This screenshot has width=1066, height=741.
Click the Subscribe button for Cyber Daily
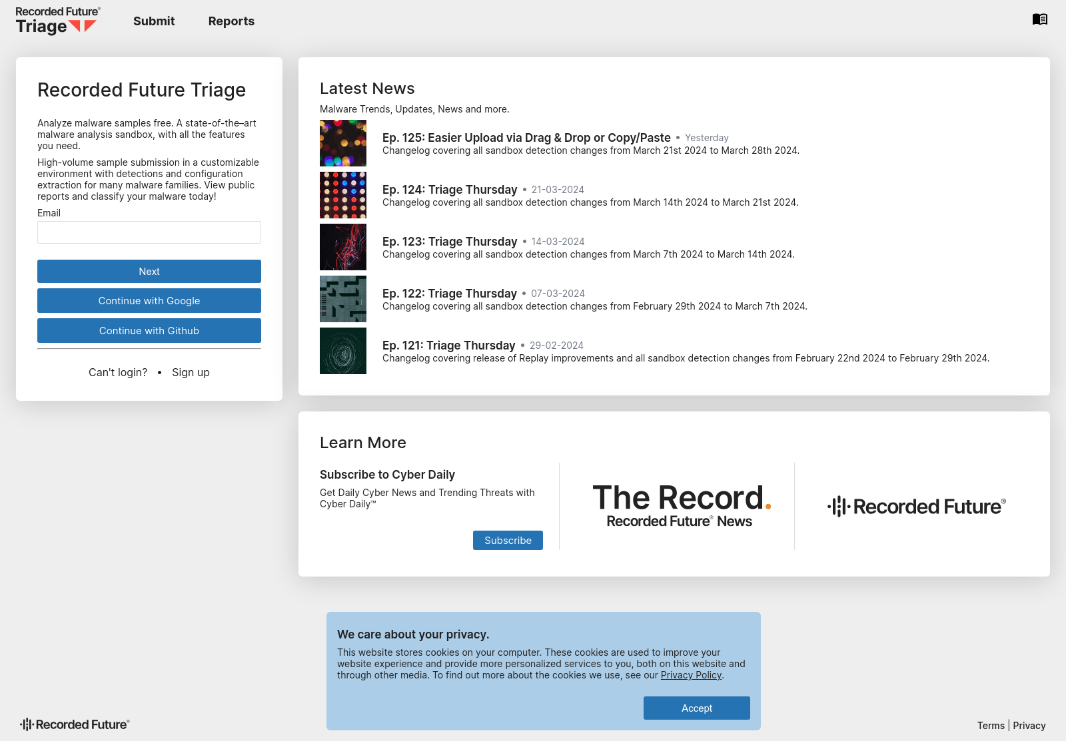[x=508, y=541]
